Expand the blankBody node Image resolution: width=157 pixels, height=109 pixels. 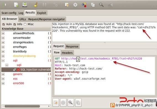click(x=3, y=52)
